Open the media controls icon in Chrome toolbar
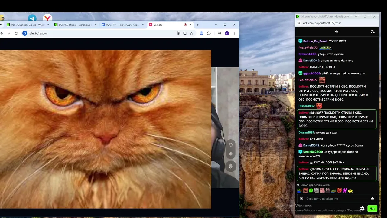 [x=220, y=33]
